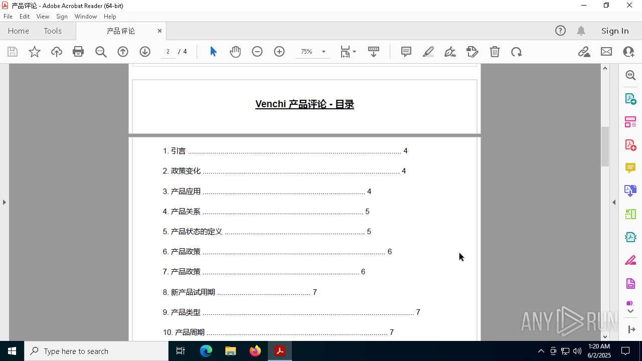Rotate the page with the rotate icon
Screen dimensions: 642x361
coord(517,52)
